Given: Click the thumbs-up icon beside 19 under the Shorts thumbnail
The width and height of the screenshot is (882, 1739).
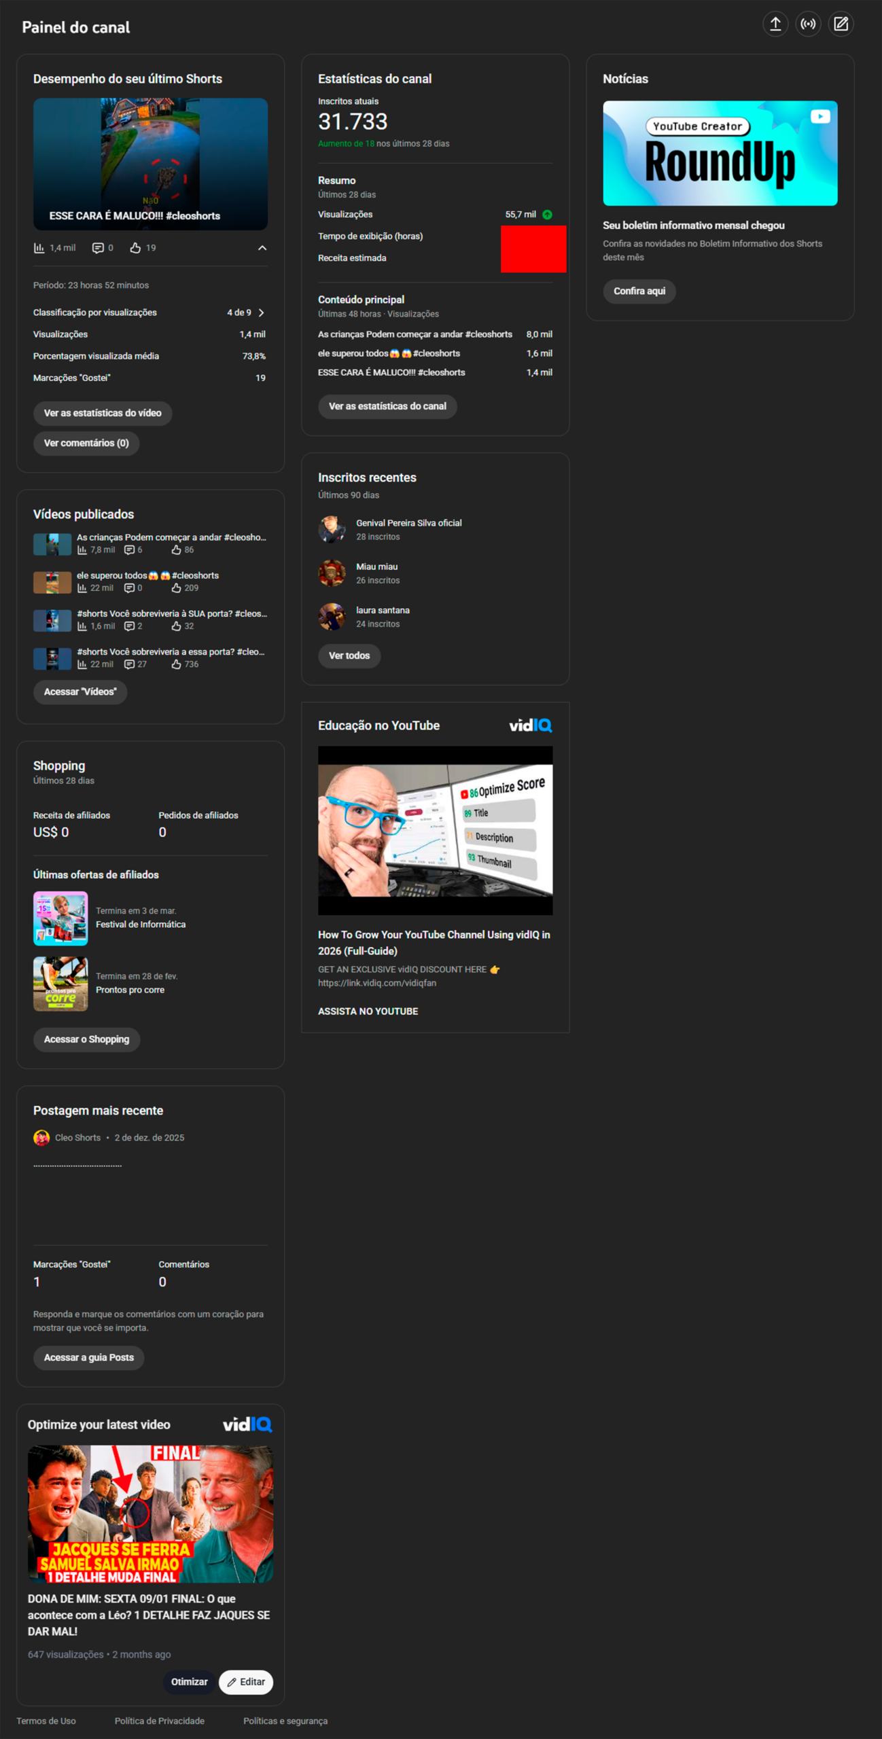Looking at the screenshot, I should (x=135, y=248).
